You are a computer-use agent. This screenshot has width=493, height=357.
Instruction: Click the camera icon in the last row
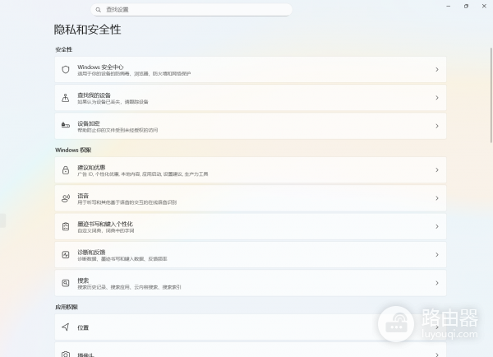pyautogui.click(x=66, y=355)
